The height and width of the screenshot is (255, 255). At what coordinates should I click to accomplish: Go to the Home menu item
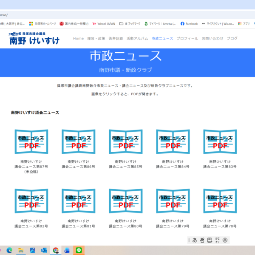coord(78,39)
